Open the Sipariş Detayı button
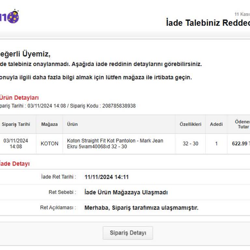The image size is (250, 250). click(128, 233)
